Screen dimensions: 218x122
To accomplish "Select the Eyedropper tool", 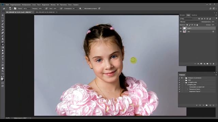I will 2,30.
